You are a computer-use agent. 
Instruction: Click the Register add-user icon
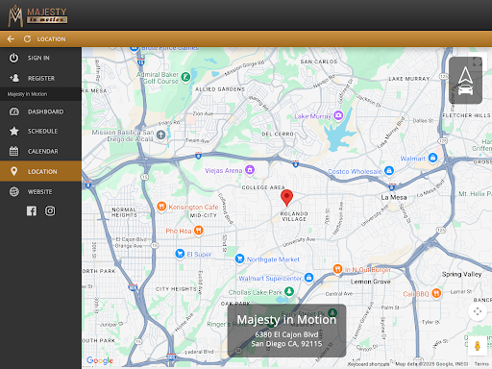[x=14, y=78]
